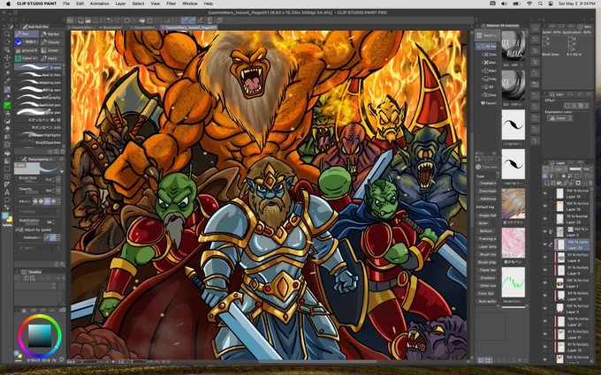Click the Gradient tag button
Screen dimensions: 601x375
(486, 278)
